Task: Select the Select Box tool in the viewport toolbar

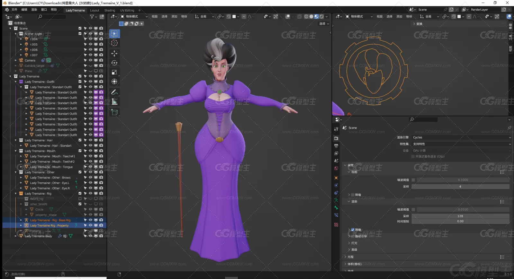Action: coord(114,34)
